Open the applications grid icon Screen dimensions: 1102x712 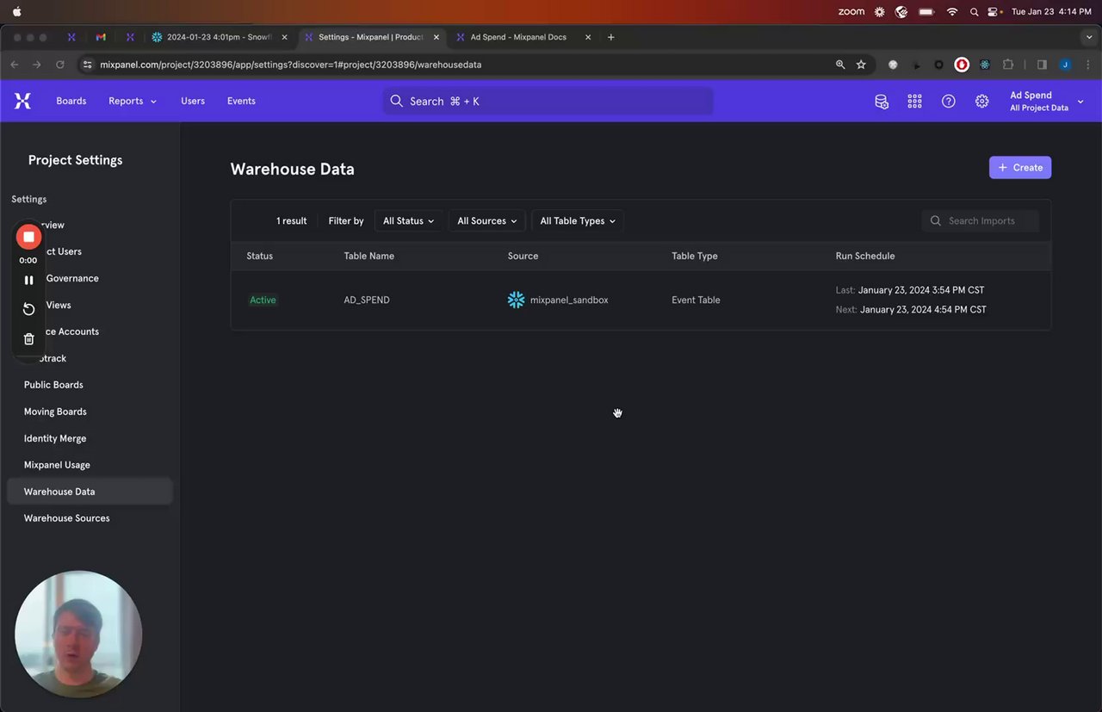pyautogui.click(x=915, y=102)
